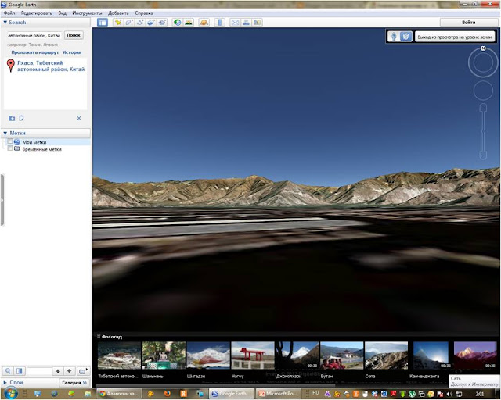Open the Бутан tour thumbnail

click(341, 355)
